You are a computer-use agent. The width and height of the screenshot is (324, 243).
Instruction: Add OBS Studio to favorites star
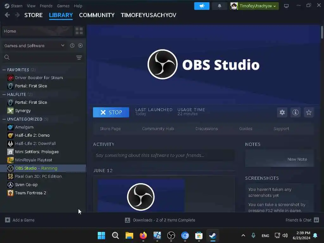[308, 112]
